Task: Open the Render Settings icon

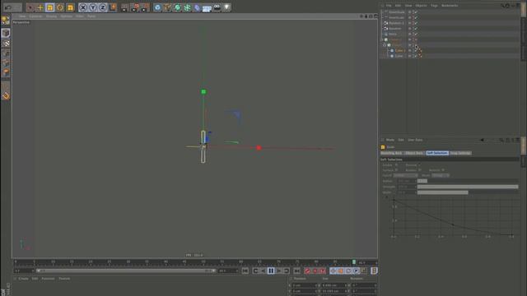Action: 145,7
